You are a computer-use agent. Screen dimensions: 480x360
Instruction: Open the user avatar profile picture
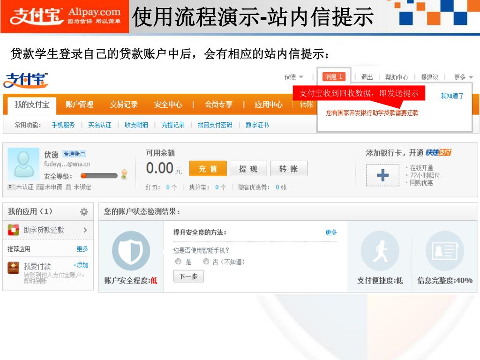click(x=23, y=164)
